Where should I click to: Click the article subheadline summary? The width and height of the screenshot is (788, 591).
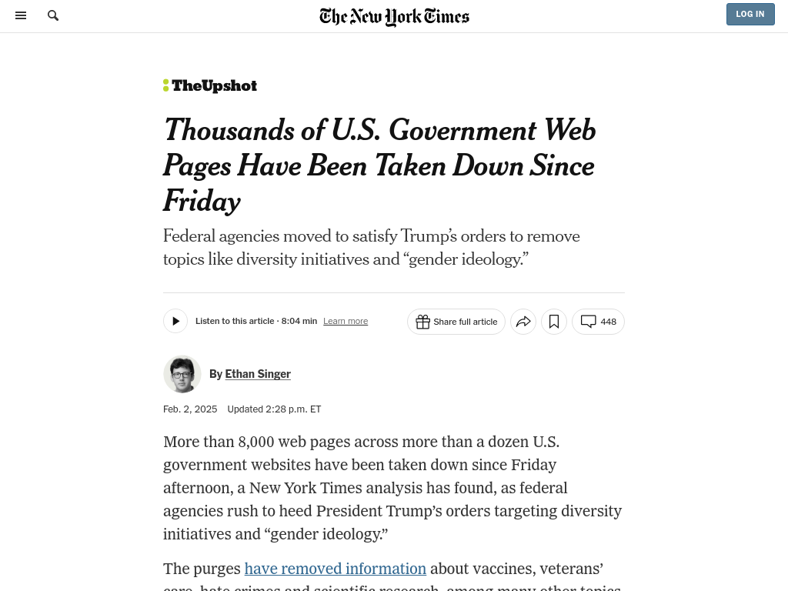click(x=371, y=247)
